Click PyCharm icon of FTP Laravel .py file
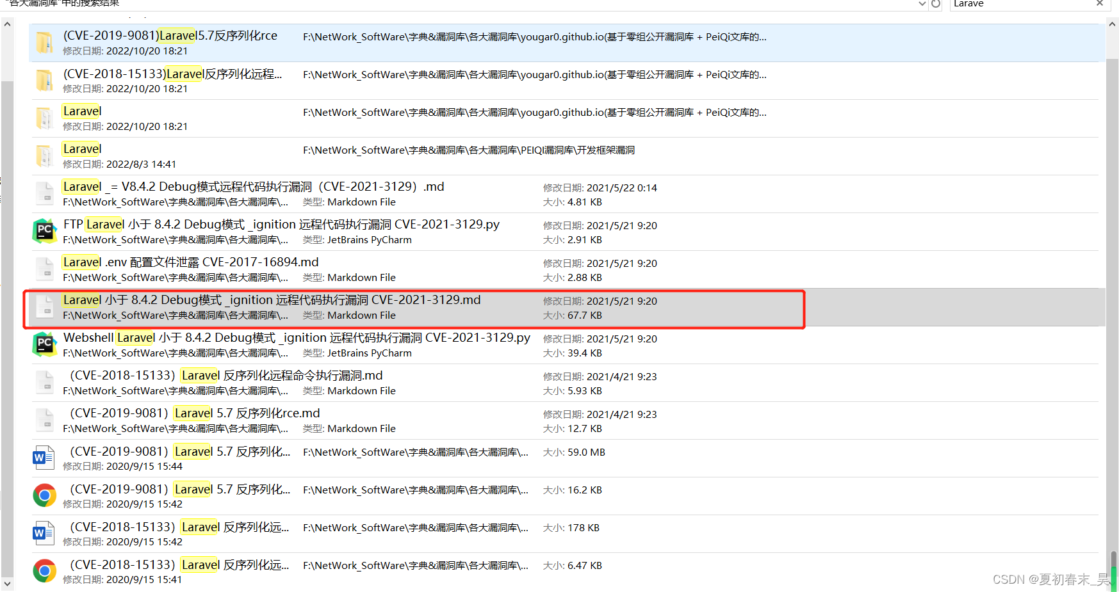The image size is (1119, 592). pos(44,231)
